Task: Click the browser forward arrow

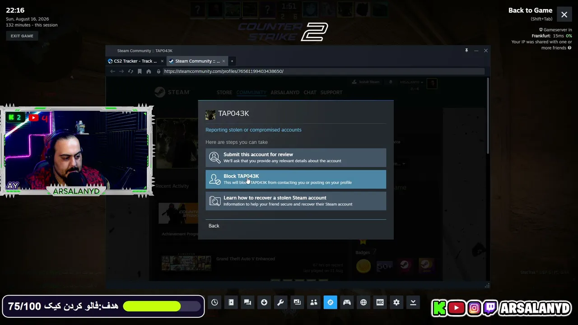Action: (121, 71)
